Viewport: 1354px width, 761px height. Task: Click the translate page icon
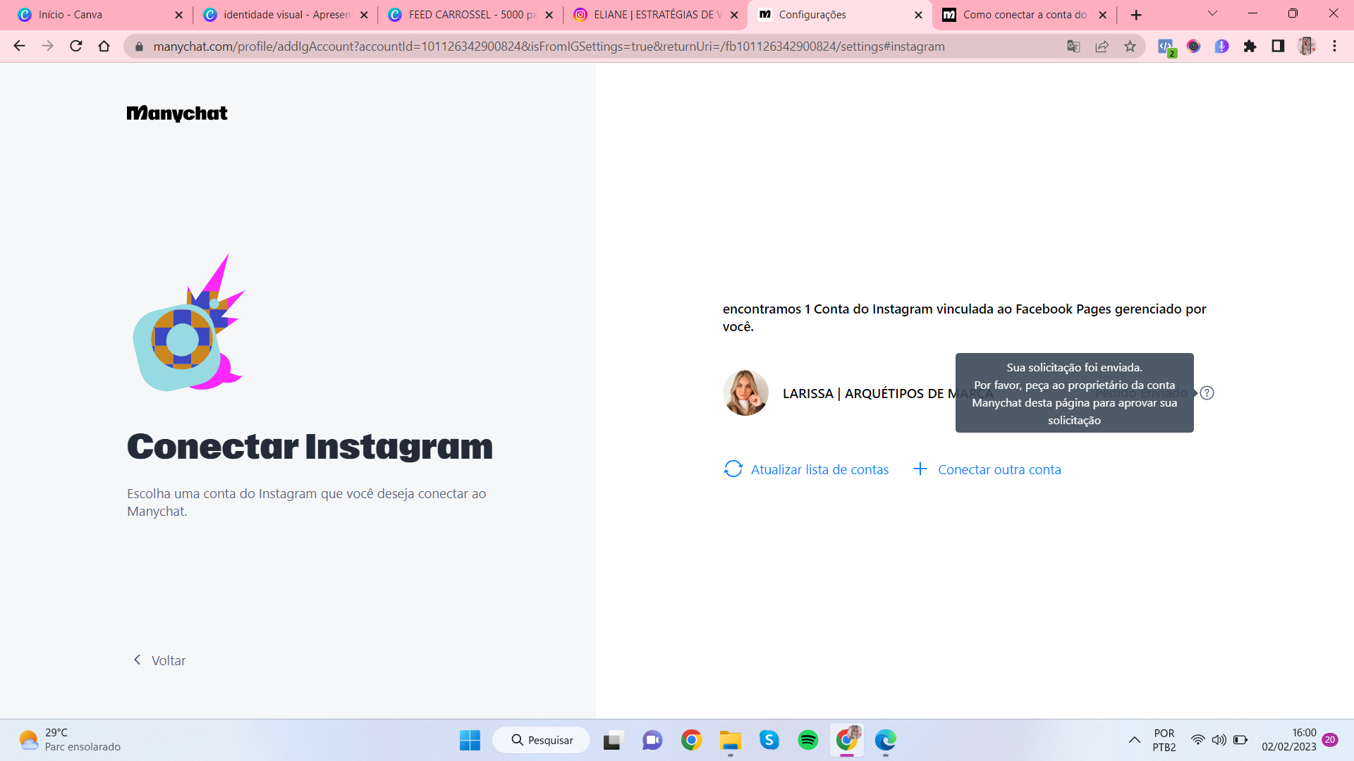[1073, 47]
